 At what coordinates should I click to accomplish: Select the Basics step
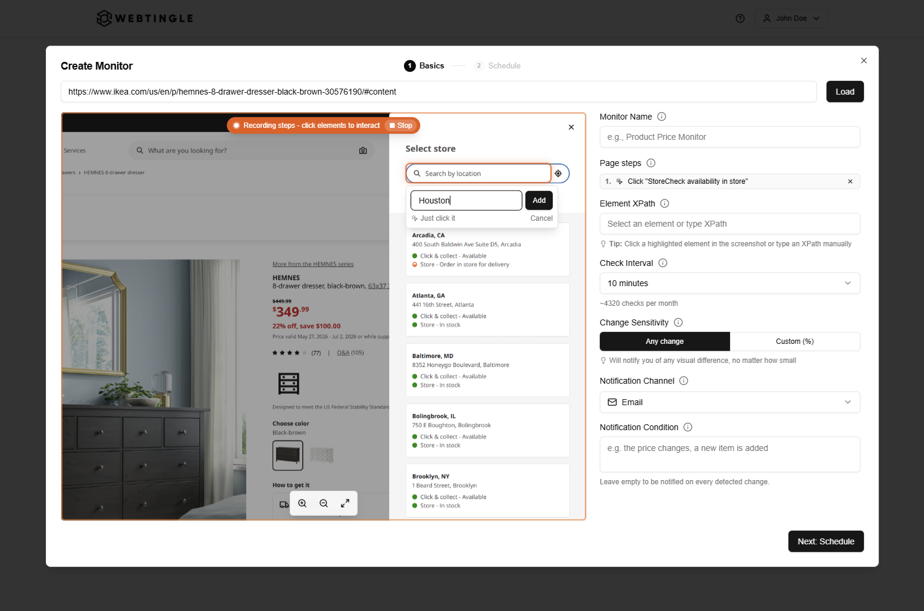424,65
